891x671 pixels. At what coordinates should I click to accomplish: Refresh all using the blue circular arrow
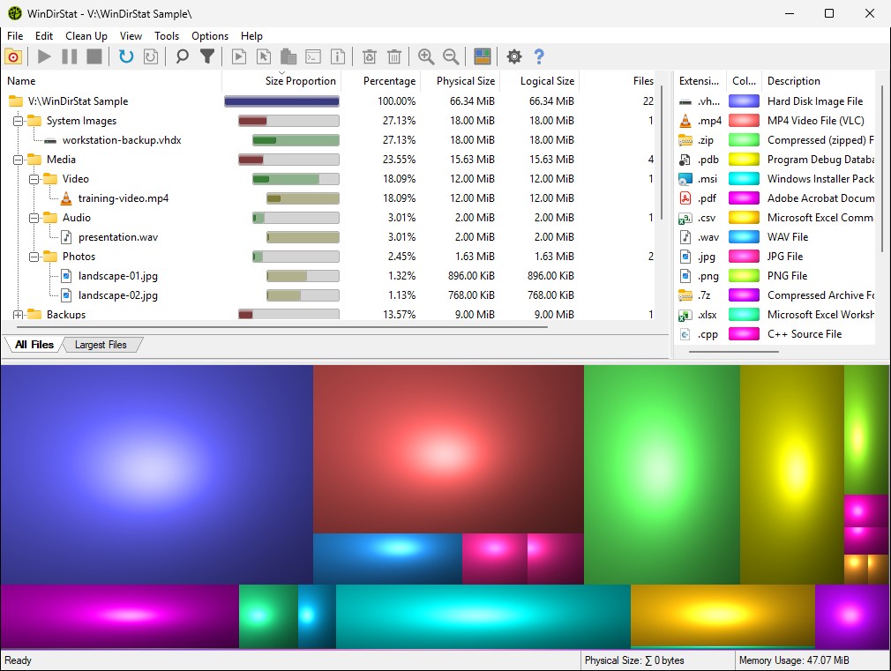125,56
